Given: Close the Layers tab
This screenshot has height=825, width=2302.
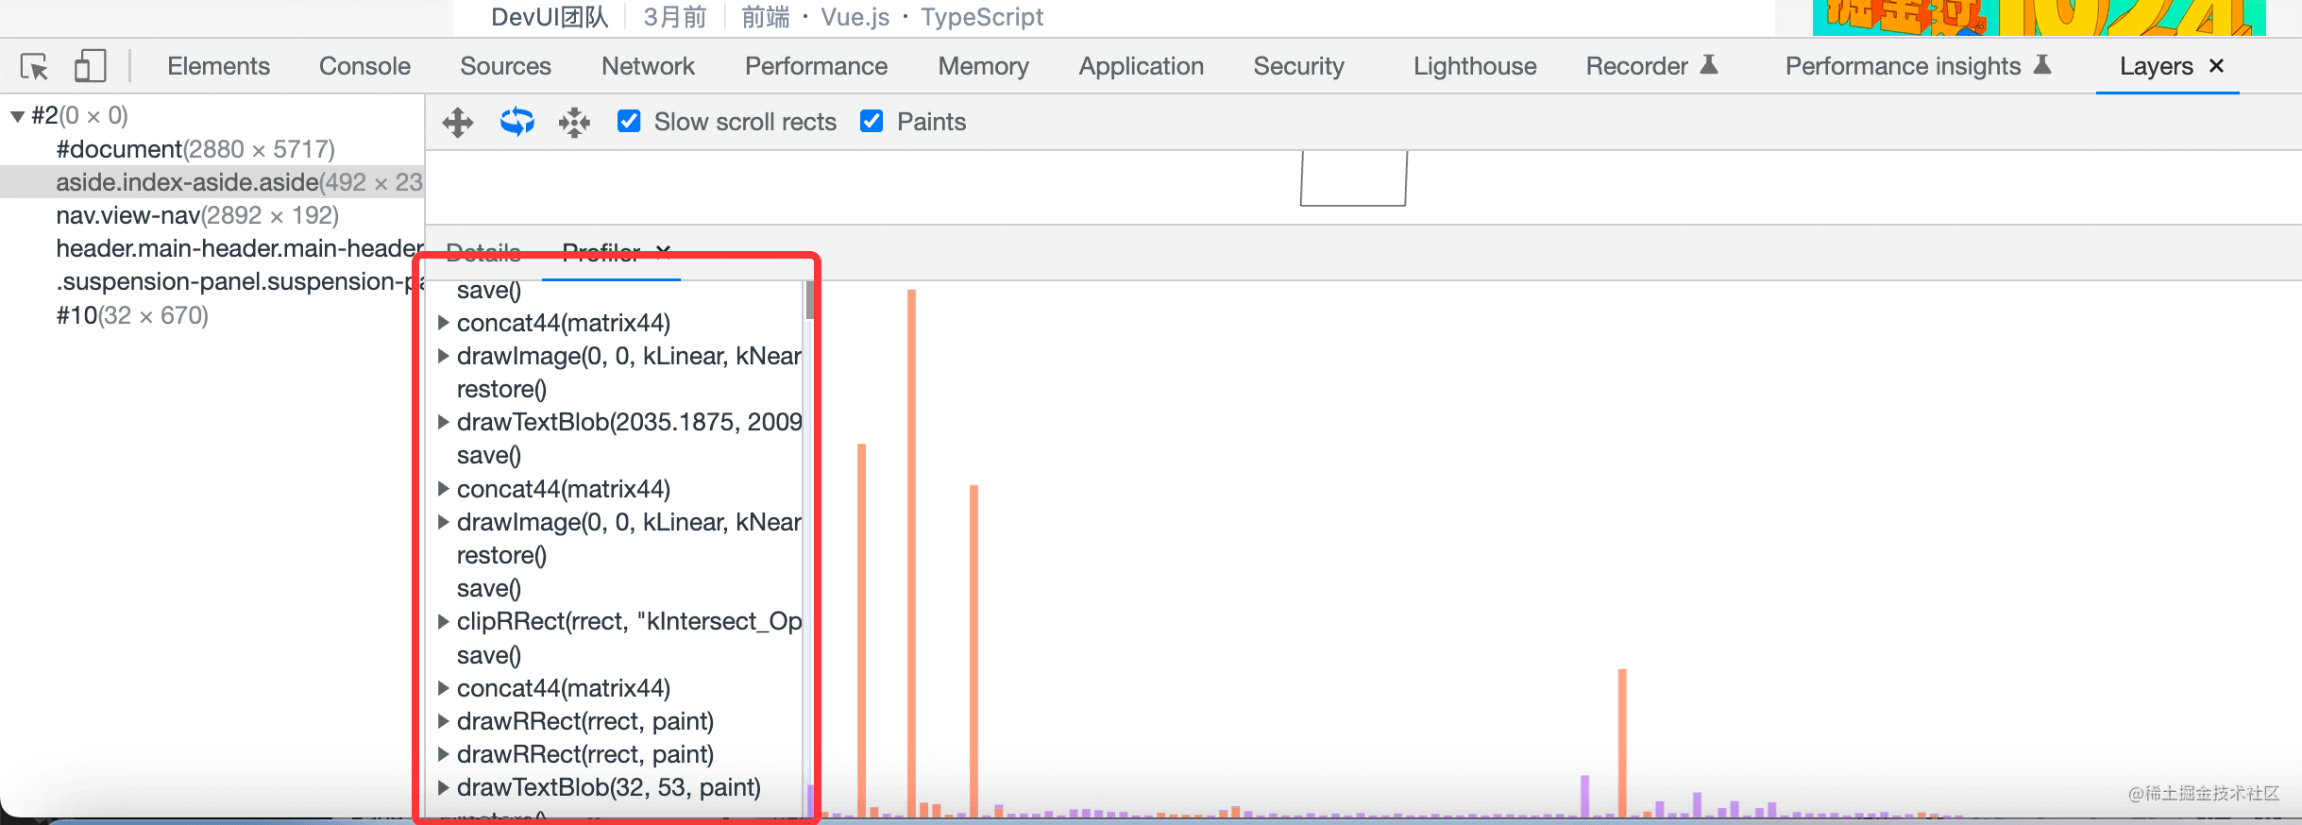Looking at the screenshot, I should pyautogui.click(x=2216, y=65).
